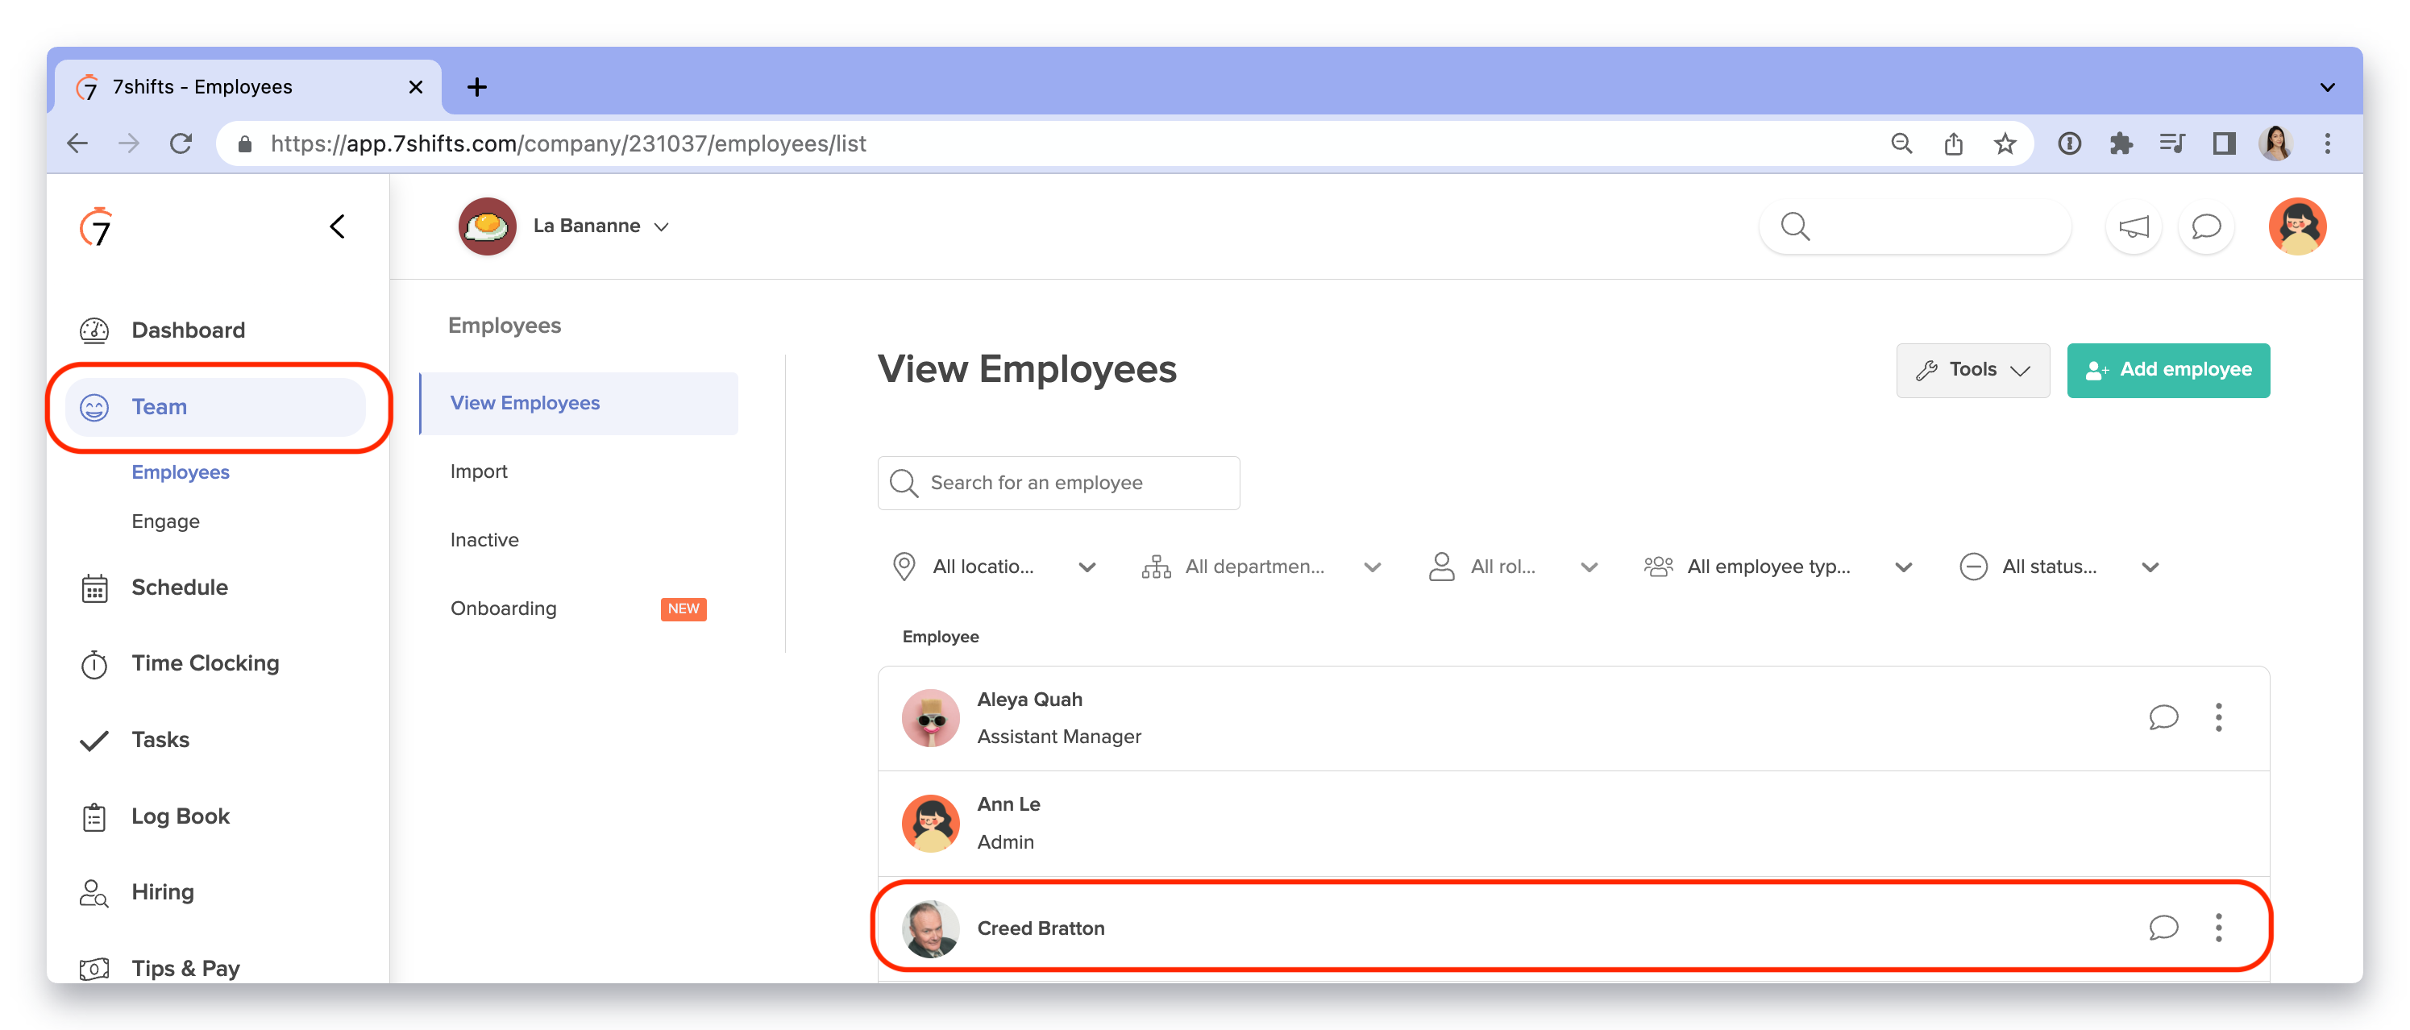Viewport: 2410px width, 1030px height.
Task: Toggle browser side panel icon
Action: click(2224, 143)
